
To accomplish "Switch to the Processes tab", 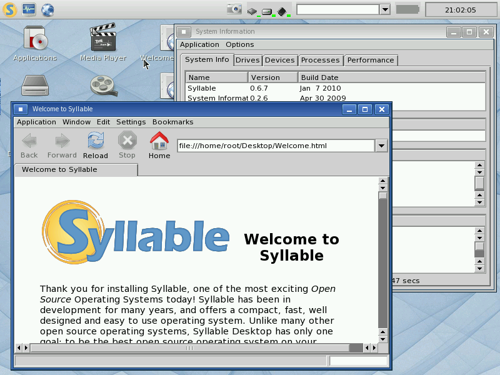I will (321, 60).
